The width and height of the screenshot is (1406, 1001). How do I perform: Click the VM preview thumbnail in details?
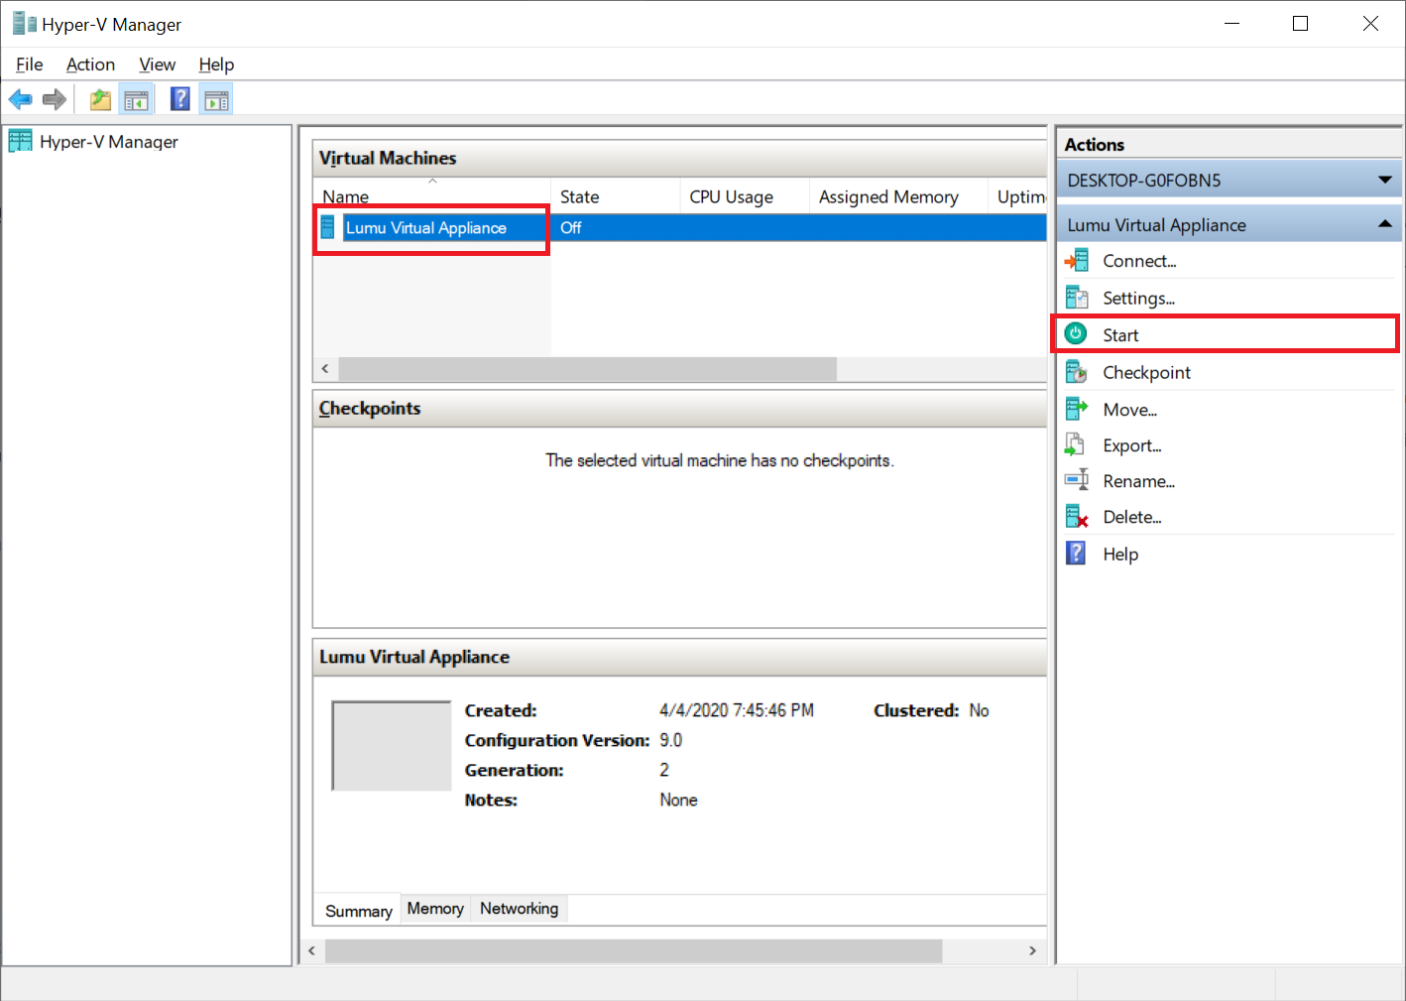click(392, 746)
